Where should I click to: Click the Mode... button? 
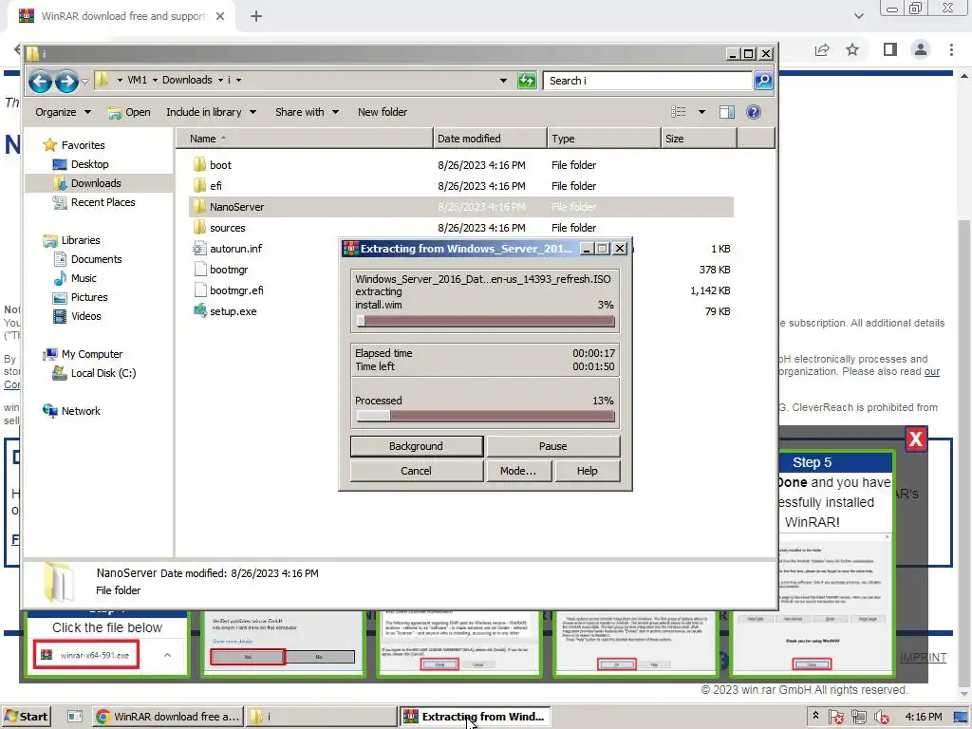click(518, 471)
